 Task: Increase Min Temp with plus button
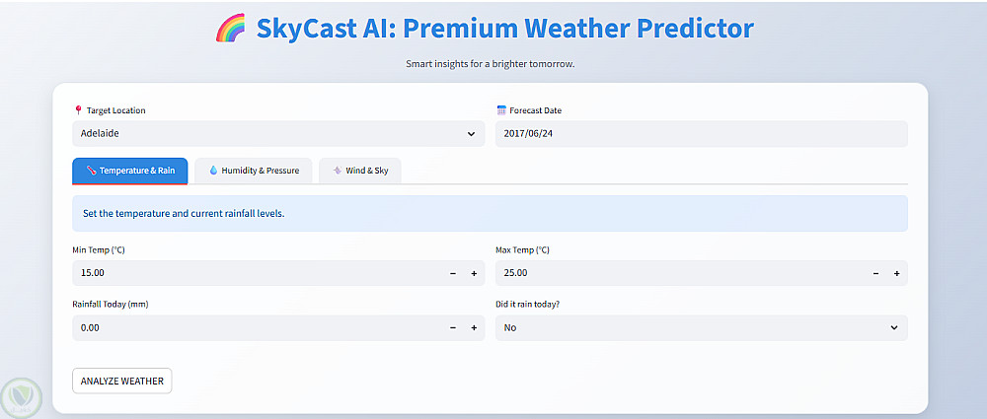[x=474, y=273]
